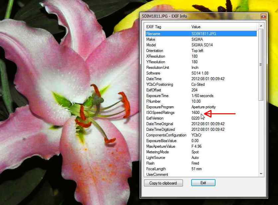Click the Value column header

pos(223,27)
